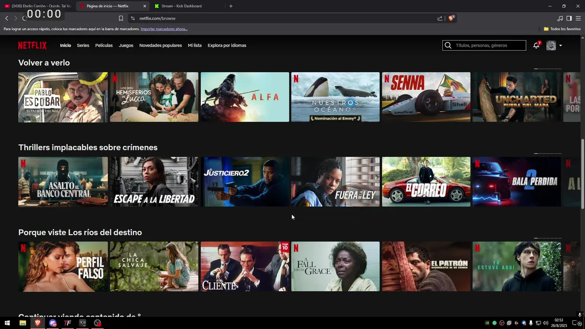The width and height of the screenshot is (585, 329).
Task: Click the profile avatar picture
Action: coord(551,45)
